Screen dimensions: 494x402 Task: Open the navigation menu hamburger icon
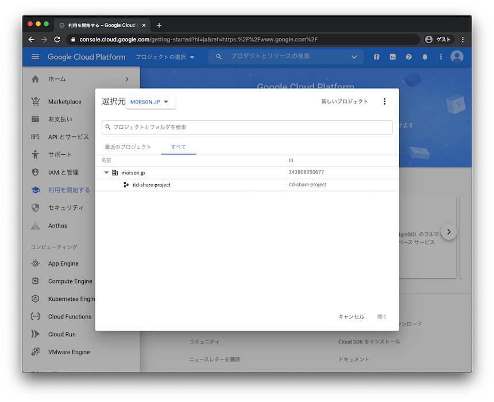point(35,57)
